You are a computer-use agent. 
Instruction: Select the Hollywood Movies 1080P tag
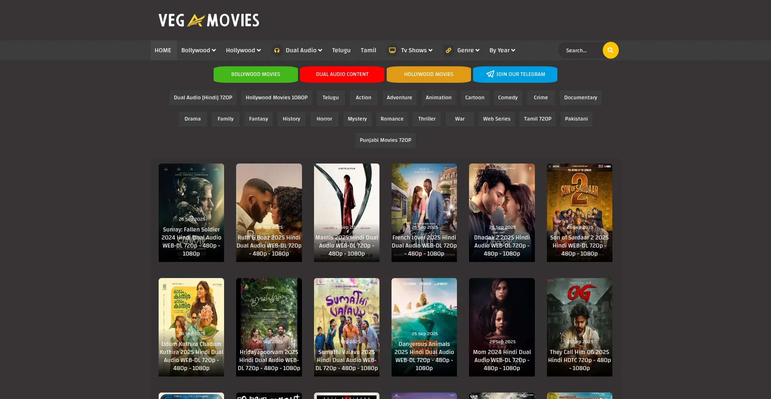tap(277, 98)
